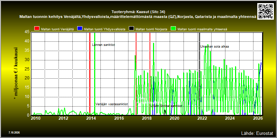The height and width of the screenshot is (138, 277).
Task: Click the black Norjasta legend swatch
Action: (x=131, y=29)
